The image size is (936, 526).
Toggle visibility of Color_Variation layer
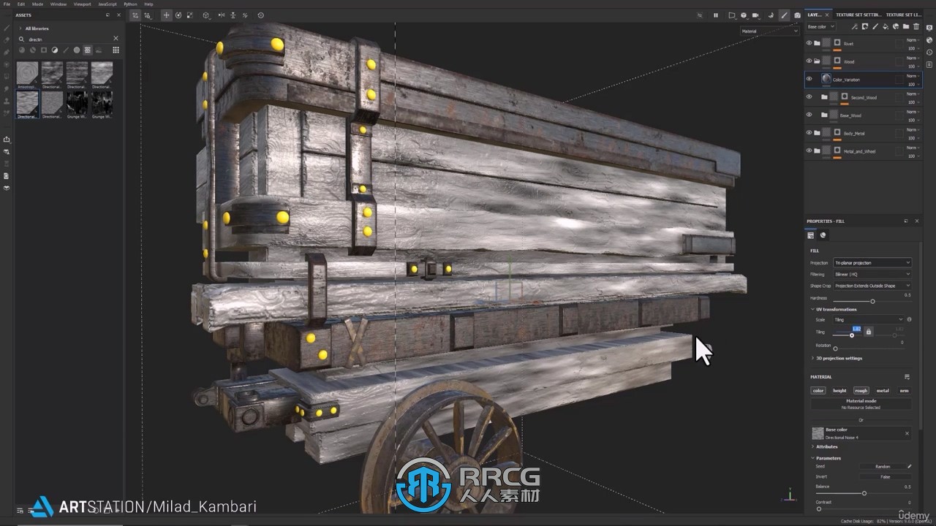809,79
